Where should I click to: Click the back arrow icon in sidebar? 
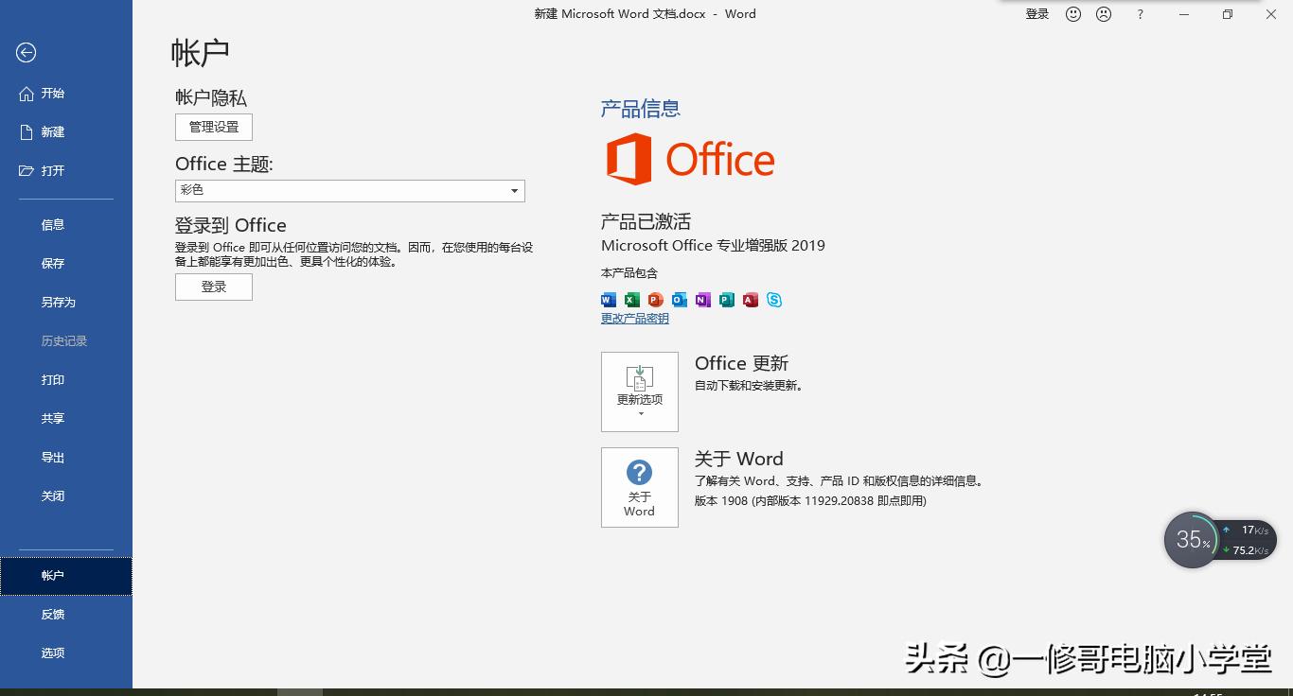pyautogui.click(x=27, y=53)
